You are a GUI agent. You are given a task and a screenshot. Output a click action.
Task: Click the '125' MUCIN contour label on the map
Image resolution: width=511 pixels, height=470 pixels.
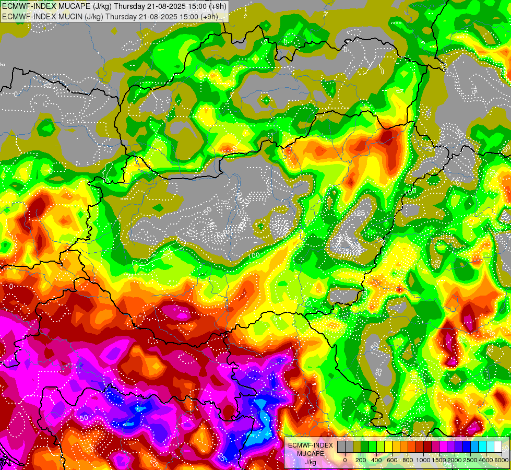pos(359,214)
